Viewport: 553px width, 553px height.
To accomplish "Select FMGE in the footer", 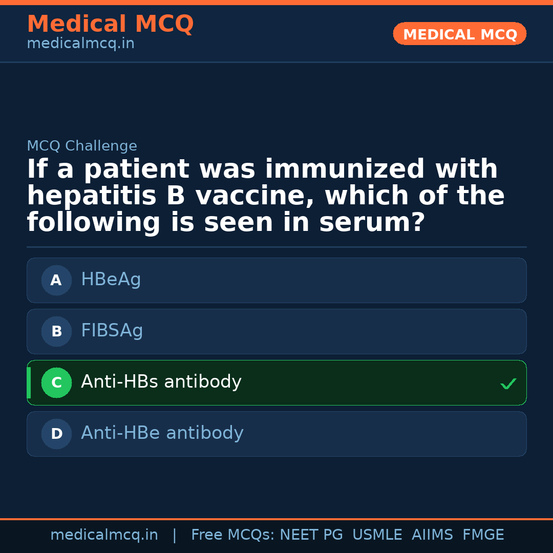I will 483,535.
